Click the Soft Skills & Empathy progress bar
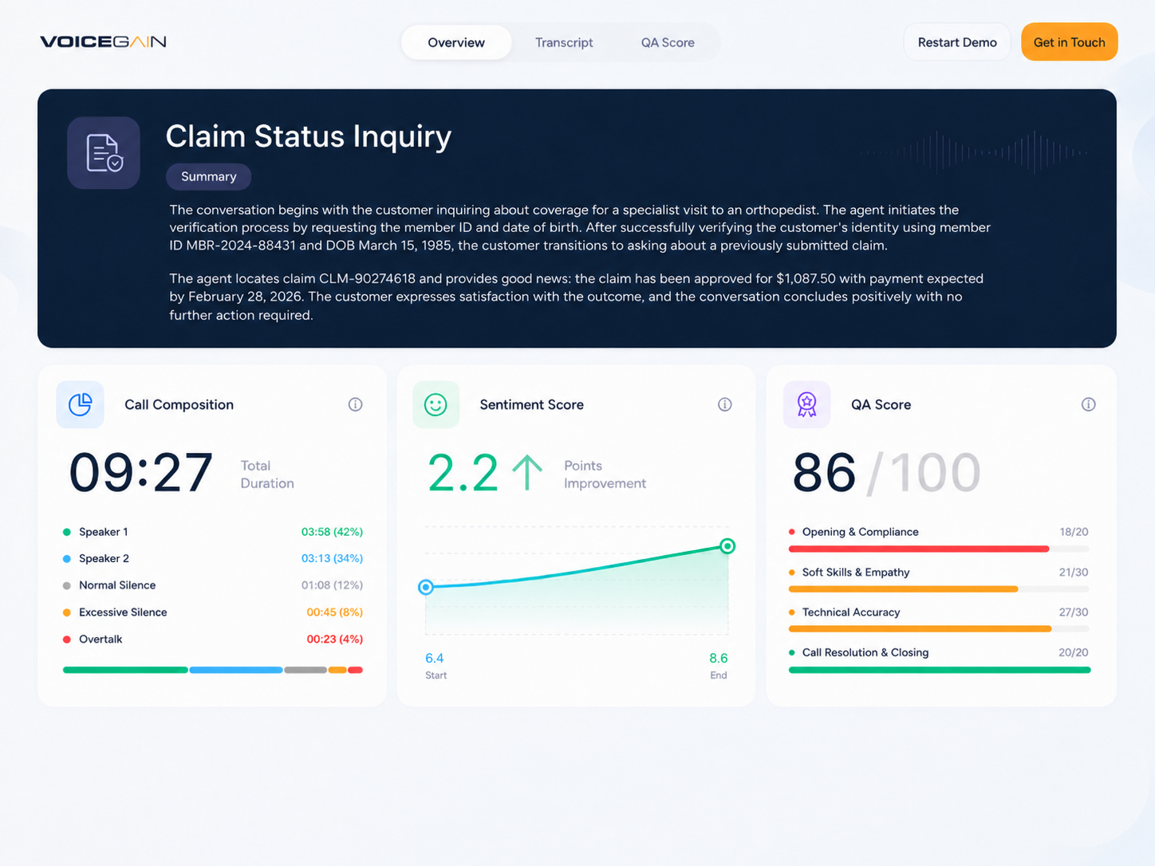Screen dimensions: 1155x866 [904, 588]
